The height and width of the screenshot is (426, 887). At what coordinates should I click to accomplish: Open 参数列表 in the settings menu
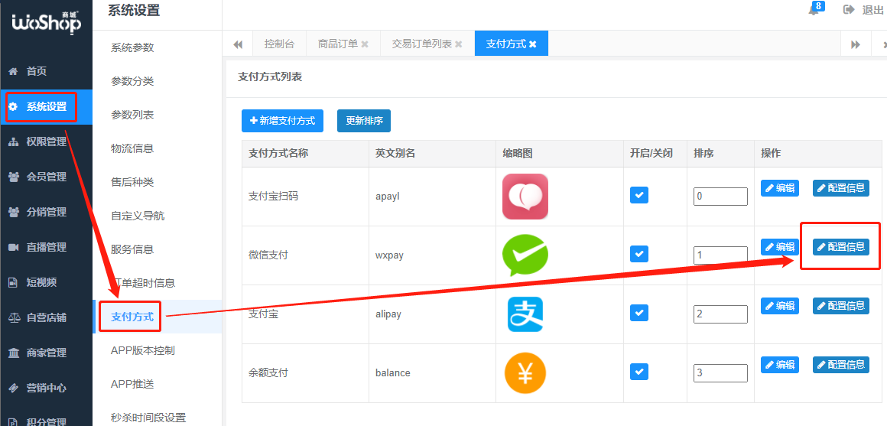click(x=132, y=115)
